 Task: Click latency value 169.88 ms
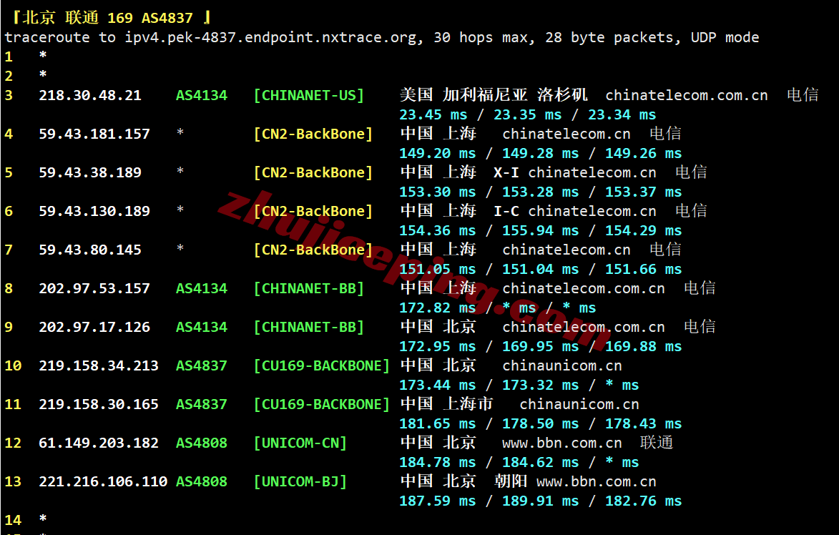click(643, 346)
